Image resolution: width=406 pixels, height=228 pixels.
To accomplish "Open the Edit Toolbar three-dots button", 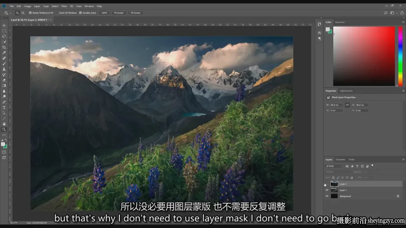I will click(4, 135).
